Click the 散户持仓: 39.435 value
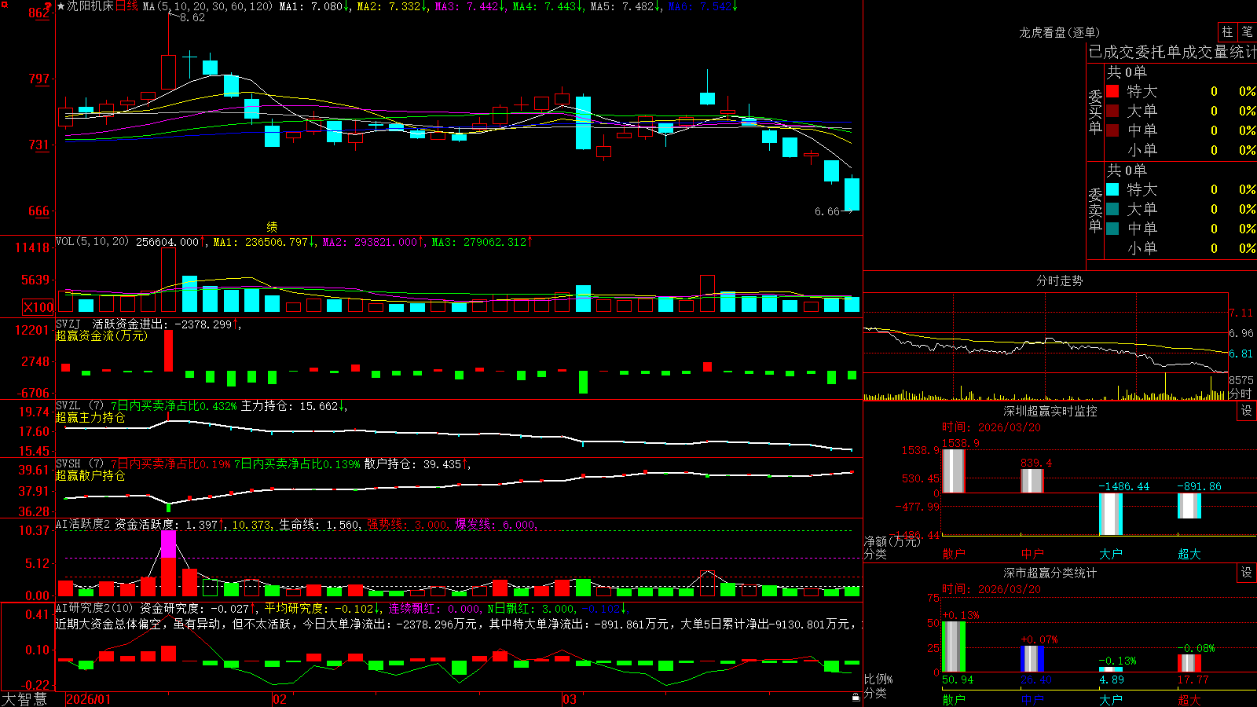Viewport: 1257px width, 707px height. (413, 464)
